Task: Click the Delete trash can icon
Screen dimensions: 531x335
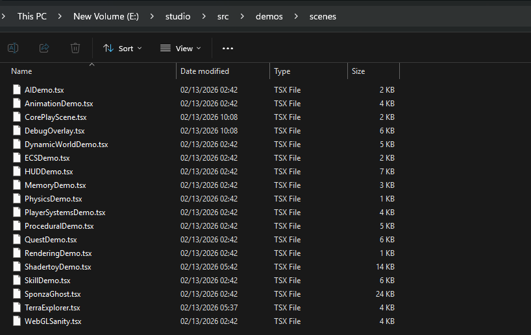Action: pos(75,48)
